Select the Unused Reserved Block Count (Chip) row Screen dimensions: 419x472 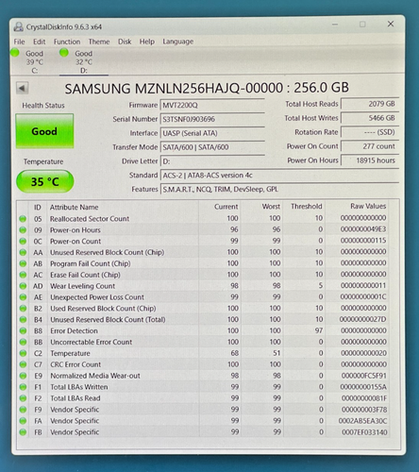[204, 252]
